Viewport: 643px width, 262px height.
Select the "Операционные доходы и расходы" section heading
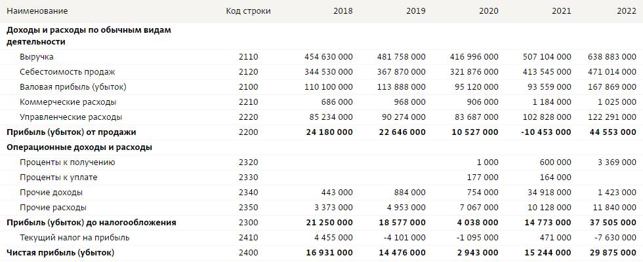pos(79,147)
